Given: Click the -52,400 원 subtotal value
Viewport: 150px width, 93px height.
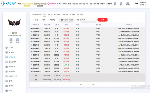Looking at the screenshot, I should (x=66, y=76).
